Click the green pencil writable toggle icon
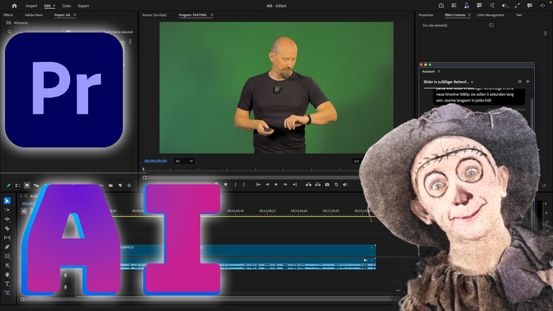 point(8,185)
